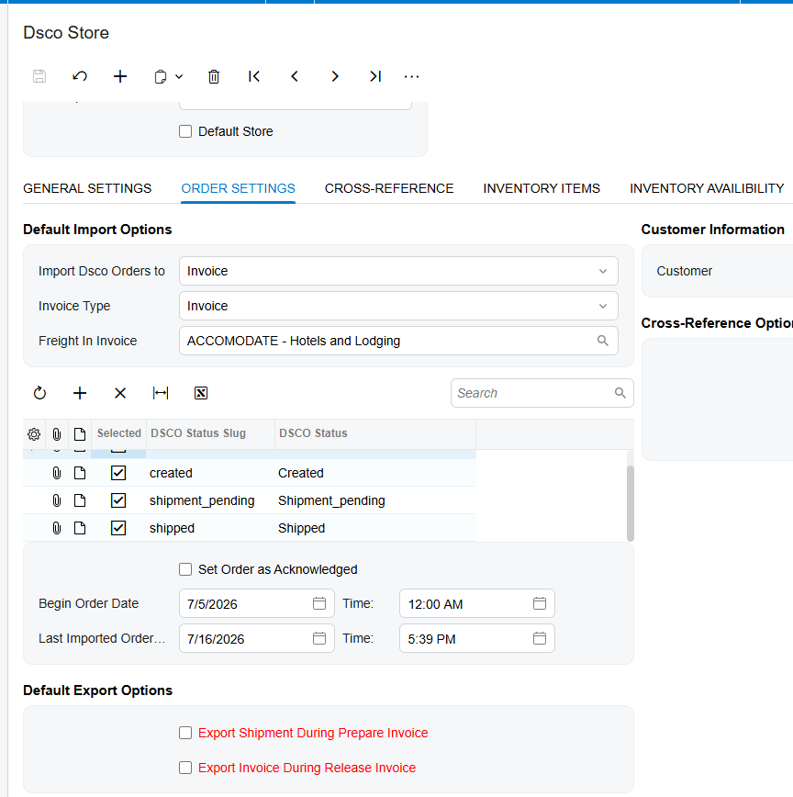
Task: Open the note icon of the shipment_pending row
Action: click(x=80, y=500)
